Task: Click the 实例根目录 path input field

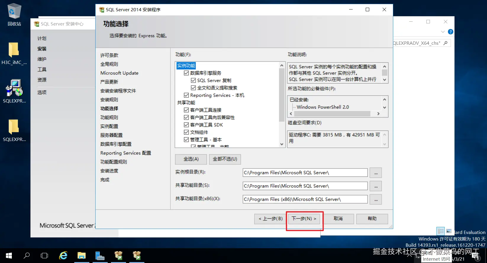Action: tap(305, 173)
